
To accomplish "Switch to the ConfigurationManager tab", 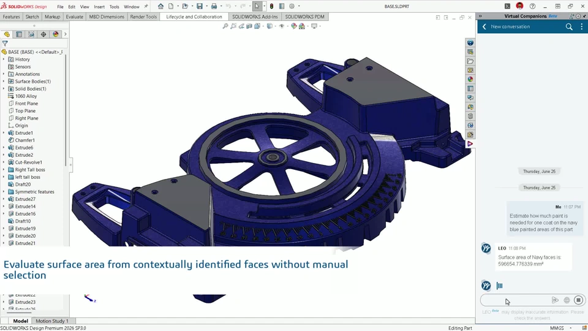I will coord(31,34).
